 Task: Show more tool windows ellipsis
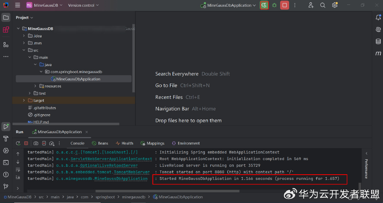click(x=6, y=57)
